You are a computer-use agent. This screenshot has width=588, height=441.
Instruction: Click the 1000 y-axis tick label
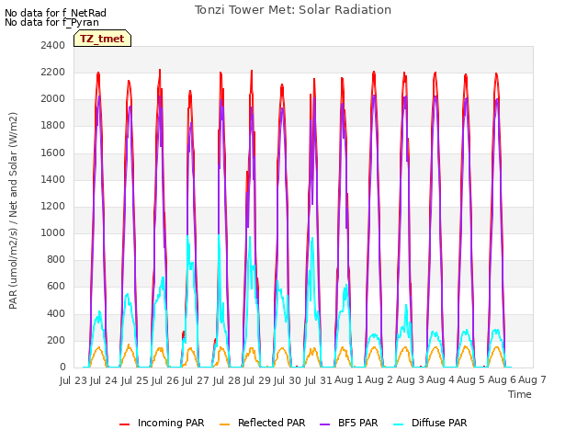[53, 232]
